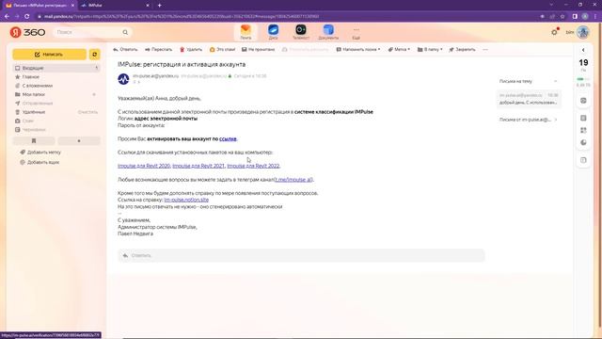The width and height of the screenshot is (602, 339).
Task: Open the Напомнить позже dropdown
Action: 358,50
